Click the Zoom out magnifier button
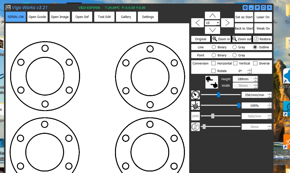 (x=242, y=39)
